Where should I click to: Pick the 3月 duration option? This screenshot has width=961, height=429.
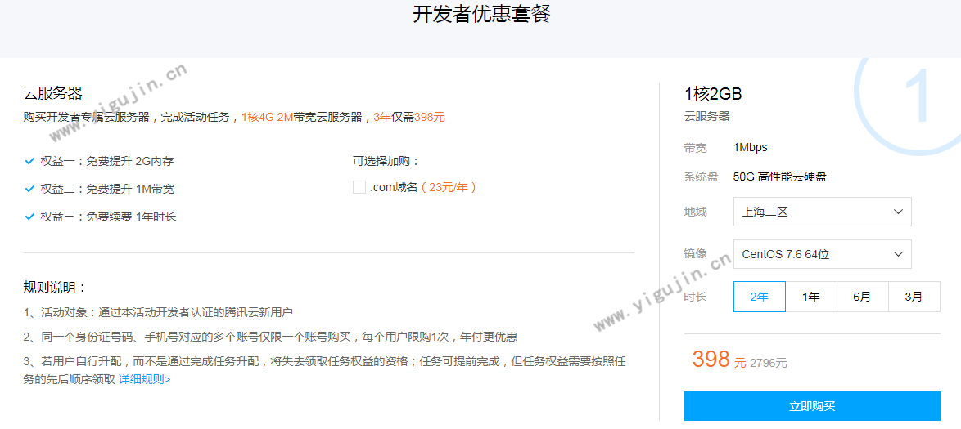(914, 297)
